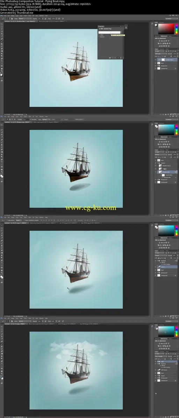The width and height of the screenshot is (179, 418).
Task: Select the Brush tool in the first frame's toolbar
Action: (x=2, y=41)
